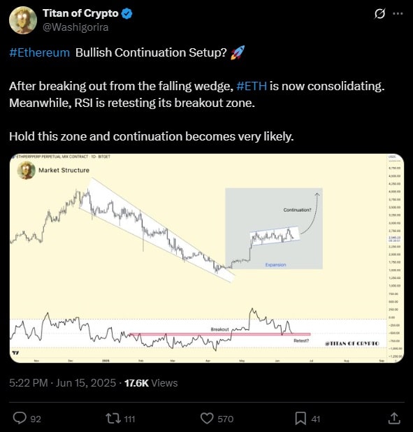Open the Titan of Crypto profile avatar
The height and width of the screenshot is (432, 413).
[23, 20]
